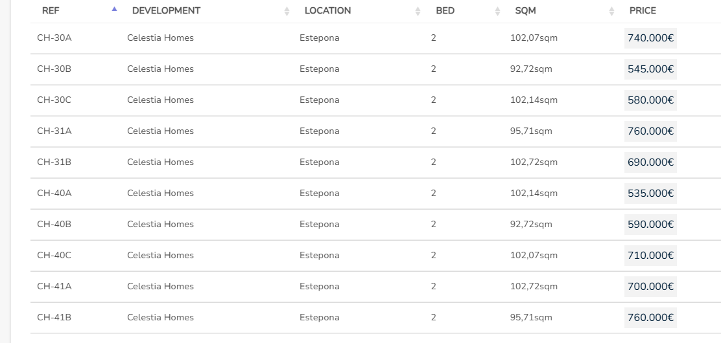
Task: Click the PRICE column header
Action: click(x=643, y=11)
